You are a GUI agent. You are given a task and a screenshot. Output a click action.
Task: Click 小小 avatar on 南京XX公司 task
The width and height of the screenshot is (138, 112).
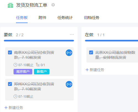pos(69,53)
